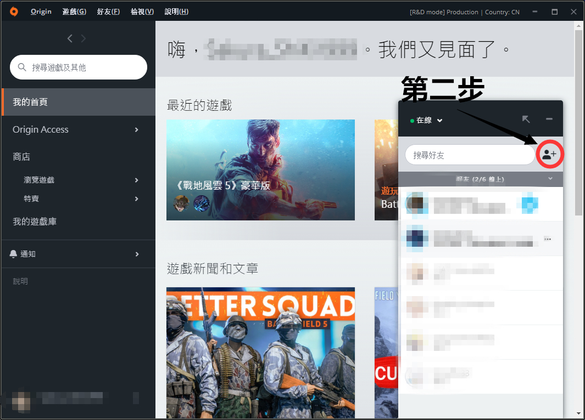Image resolution: width=585 pixels, height=420 pixels.
Task: Open 商店 in sidebar
Action: click(x=21, y=157)
